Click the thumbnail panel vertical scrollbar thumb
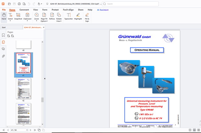Viewport: 201px width, 133px height. tap(42, 100)
